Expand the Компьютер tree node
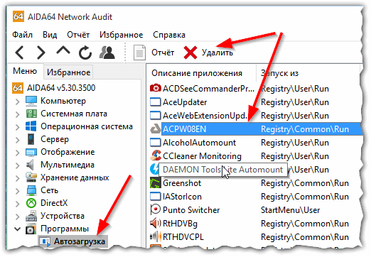Screen dimensions: 371x257 click(17, 102)
